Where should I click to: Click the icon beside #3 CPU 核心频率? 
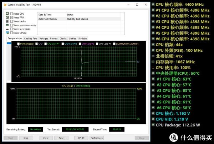pos(153,21)
